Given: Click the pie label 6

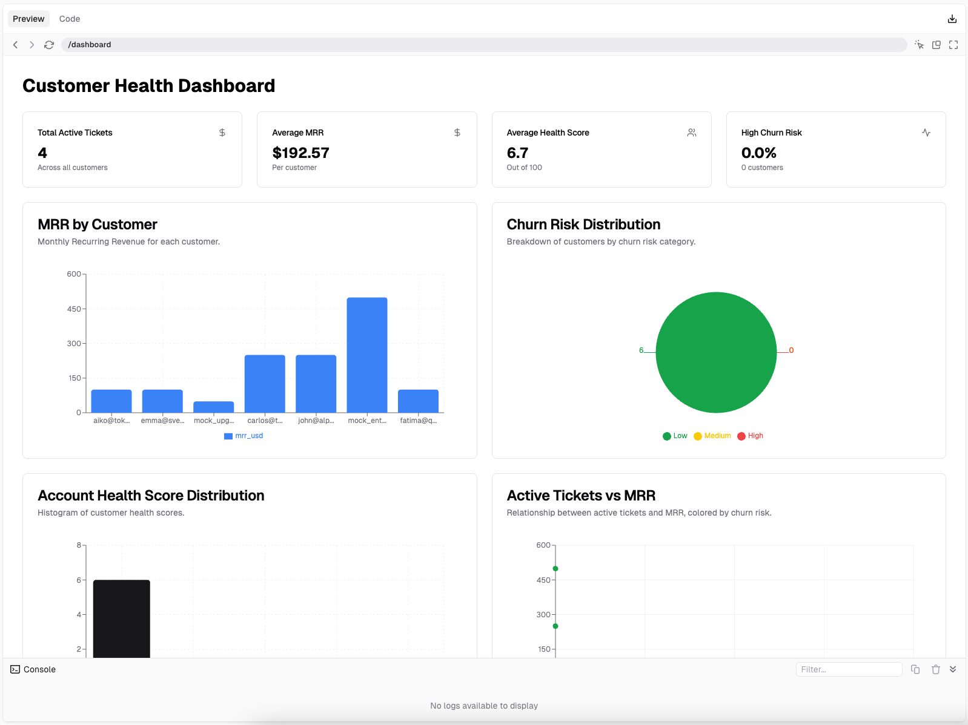Looking at the screenshot, I should pyautogui.click(x=641, y=350).
